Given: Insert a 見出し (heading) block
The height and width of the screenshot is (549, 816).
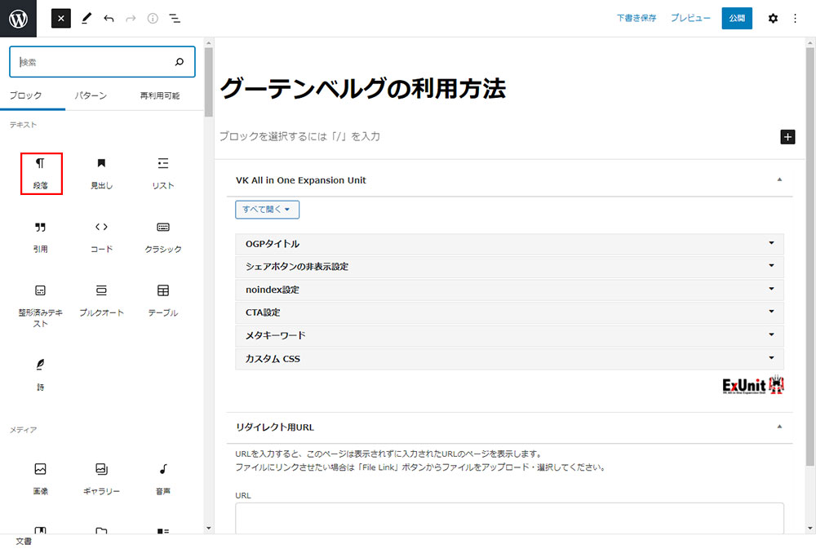Looking at the screenshot, I should tap(101, 173).
